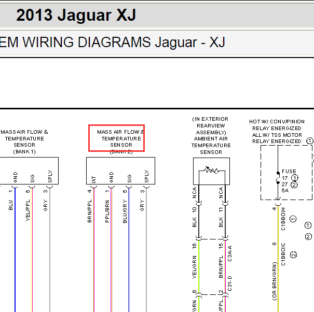This screenshot has width=314, height=312.
Task: Click the '2013 Jaguar XJ' title
Action: tap(76, 15)
